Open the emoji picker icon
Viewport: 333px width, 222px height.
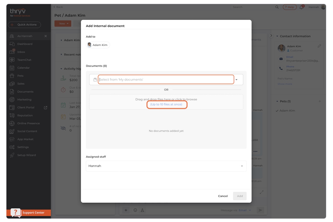click(135, 210)
